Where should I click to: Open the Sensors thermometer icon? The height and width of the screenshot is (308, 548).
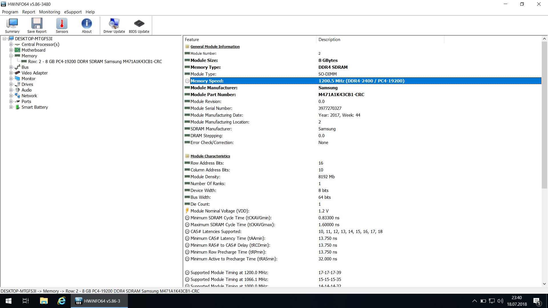[x=62, y=26]
